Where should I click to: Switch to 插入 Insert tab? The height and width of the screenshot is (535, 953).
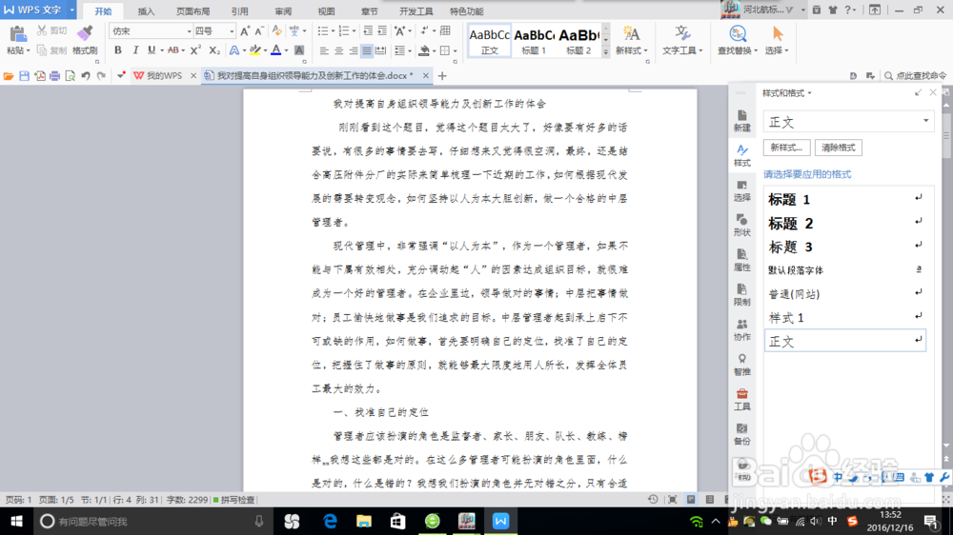point(146,10)
